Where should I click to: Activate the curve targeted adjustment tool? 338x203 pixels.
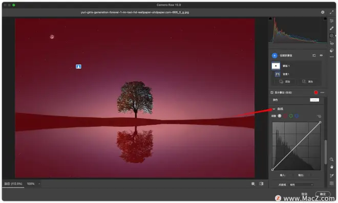click(x=319, y=116)
